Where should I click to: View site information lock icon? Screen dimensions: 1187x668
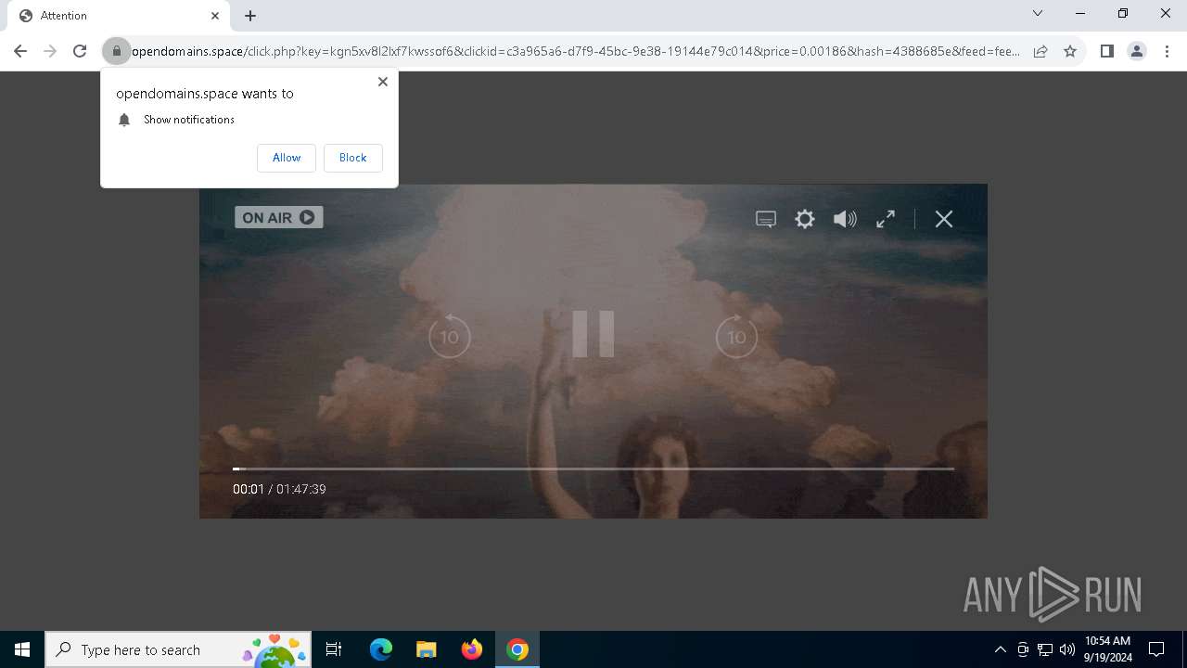pyautogui.click(x=116, y=51)
